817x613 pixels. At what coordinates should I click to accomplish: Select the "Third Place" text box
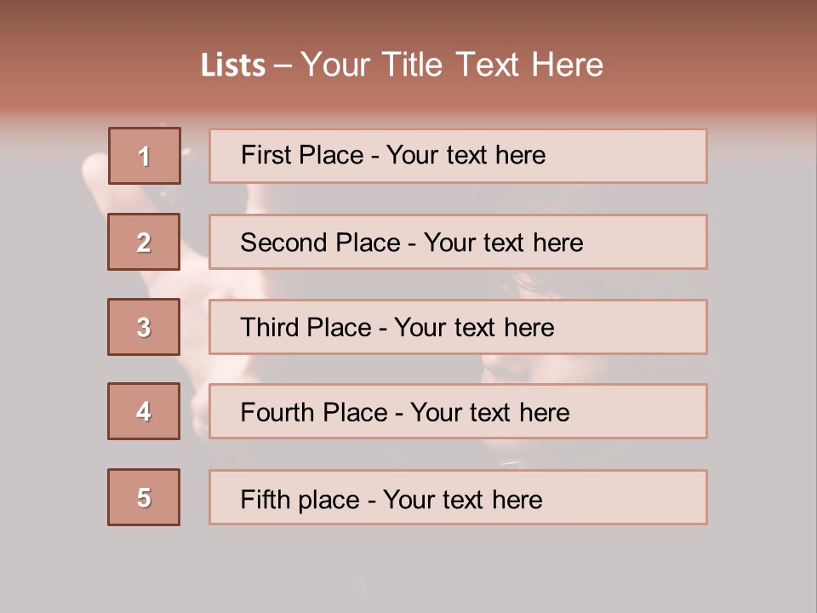[458, 327]
